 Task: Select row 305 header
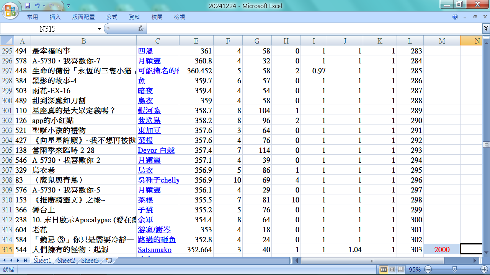7,150
